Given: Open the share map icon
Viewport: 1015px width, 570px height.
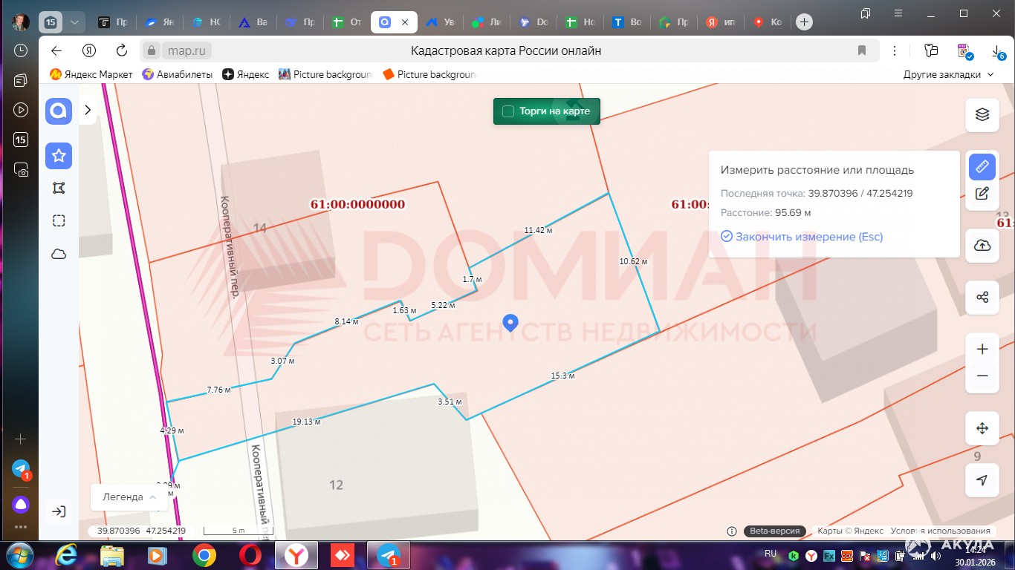Looking at the screenshot, I should tap(982, 298).
